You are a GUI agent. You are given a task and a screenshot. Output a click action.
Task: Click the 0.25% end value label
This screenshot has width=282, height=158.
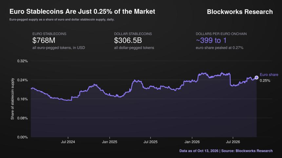[x=265, y=81]
